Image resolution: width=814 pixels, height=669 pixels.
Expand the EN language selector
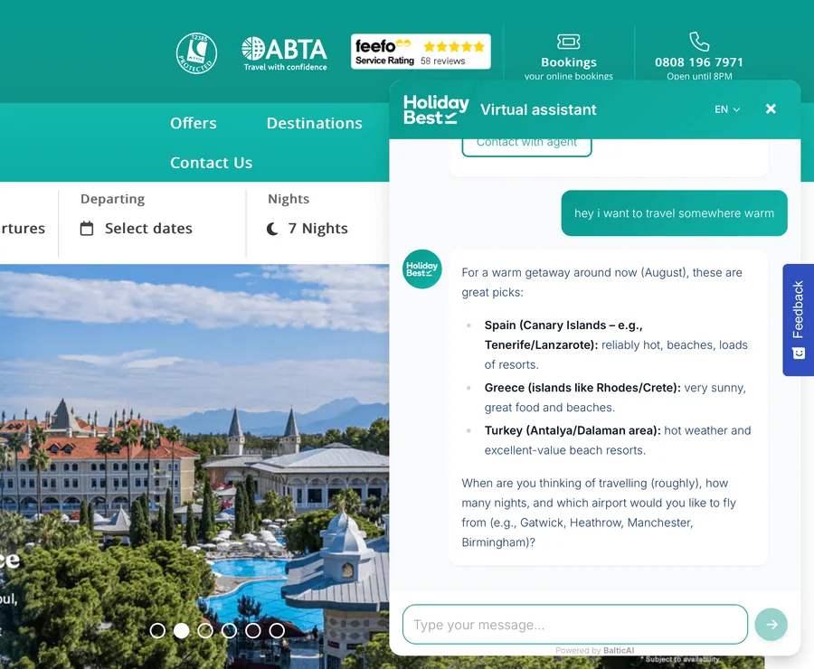tap(727, 109)
